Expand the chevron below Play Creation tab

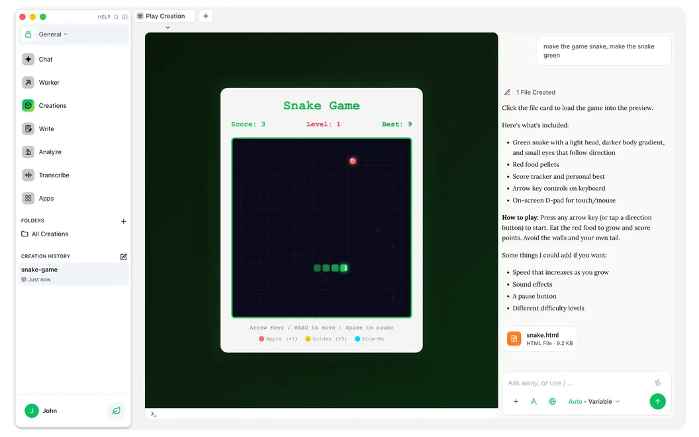coord(167,28)
